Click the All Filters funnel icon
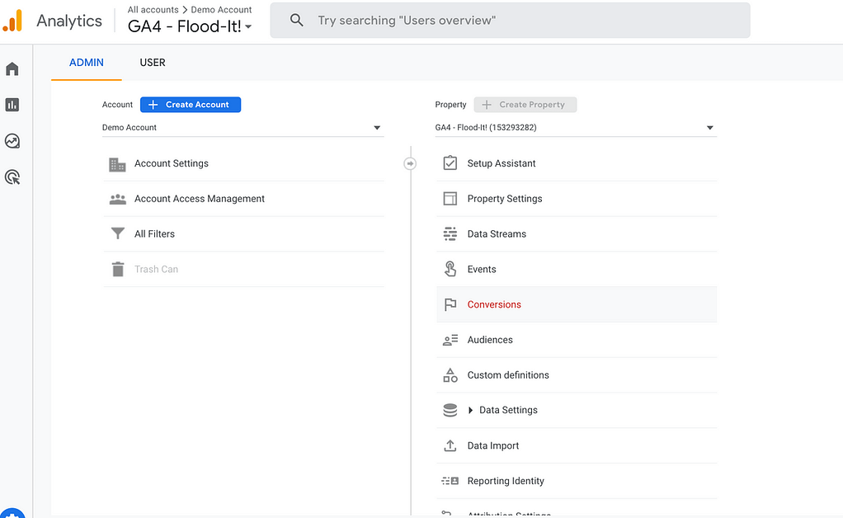The height and width of the screenshot is (518, 843). [x=117, y=233]
